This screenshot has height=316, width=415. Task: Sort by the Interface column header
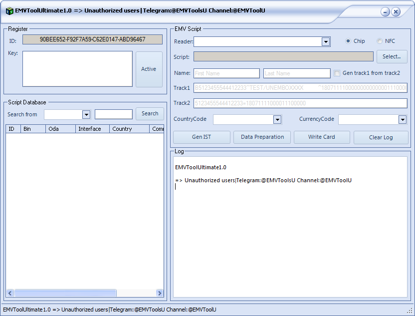point(92,129)
